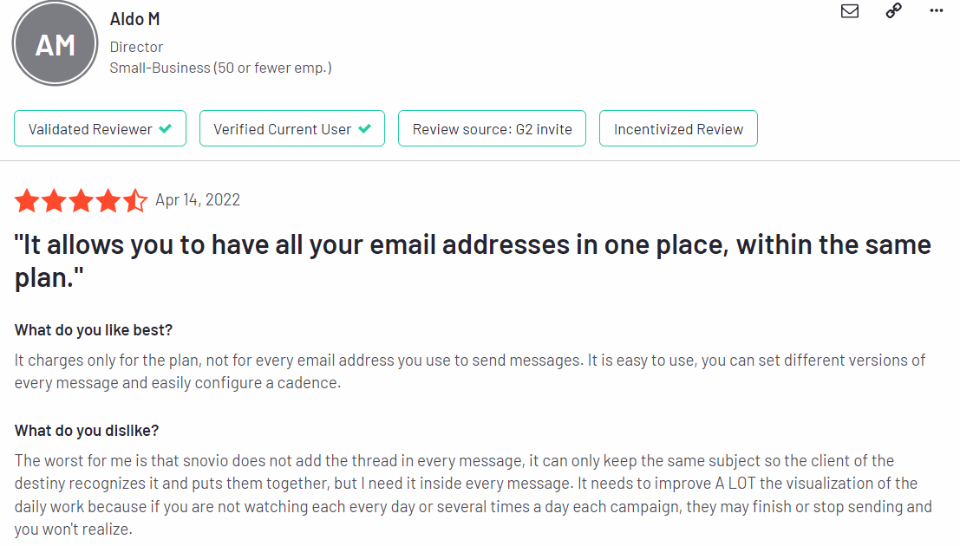Open the review title headline
The height and width of the screenshot is (546, 960).
[x=473, y=262]
